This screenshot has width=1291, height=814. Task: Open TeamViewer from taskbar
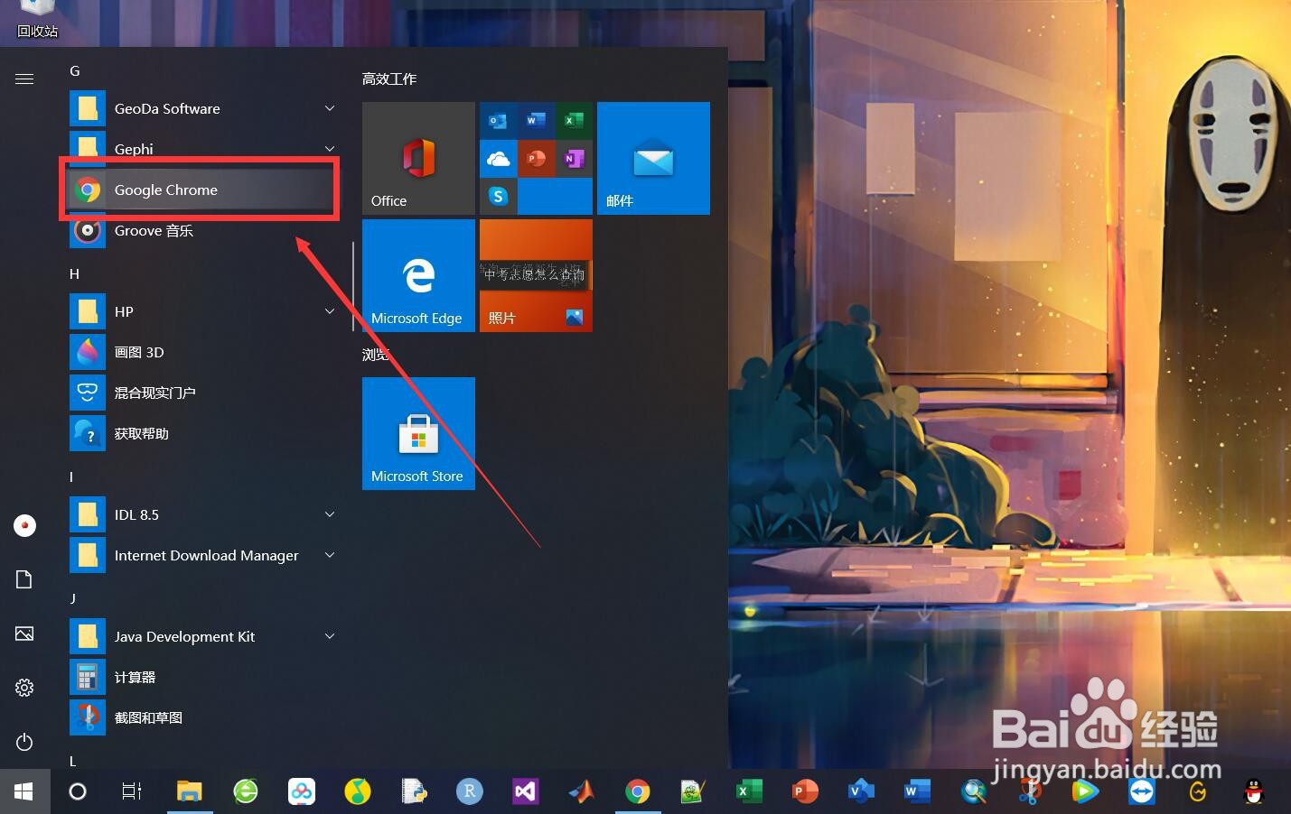pyautogui.click(x=1142, y=791)
